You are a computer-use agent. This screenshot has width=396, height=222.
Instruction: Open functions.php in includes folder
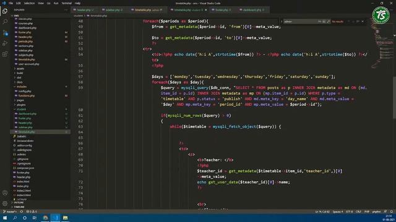(x=26, y=96)
